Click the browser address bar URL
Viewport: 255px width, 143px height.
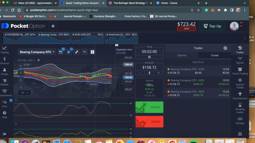pyautogui.click(x=64, y=10)
